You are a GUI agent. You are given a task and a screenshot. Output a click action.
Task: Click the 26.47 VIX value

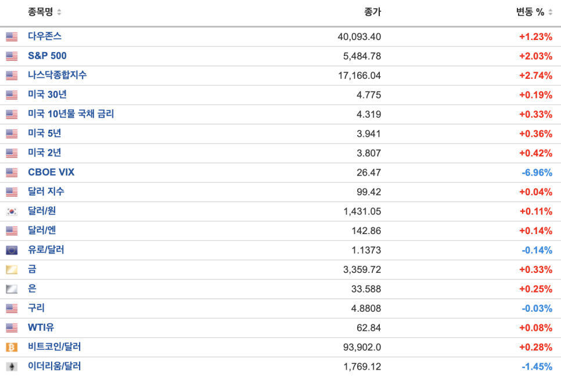point(369,173)
